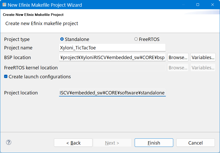220x153 pixels.
Task: Click Browse beside FreeRTOS kernel location
Action: [x=178, y=68]
